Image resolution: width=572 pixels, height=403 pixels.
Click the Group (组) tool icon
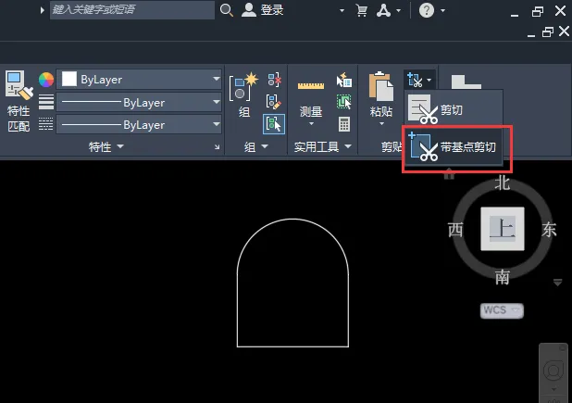pos(243,88)
